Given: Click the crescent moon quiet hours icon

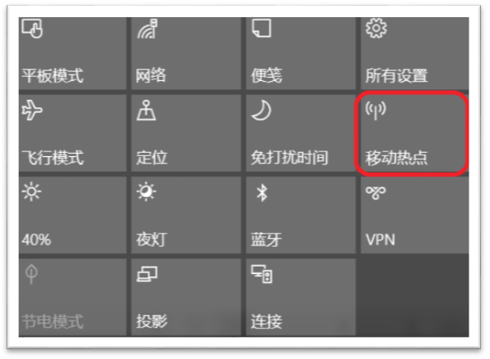Looking at the screenshot, I should click(x=261, y=110).
